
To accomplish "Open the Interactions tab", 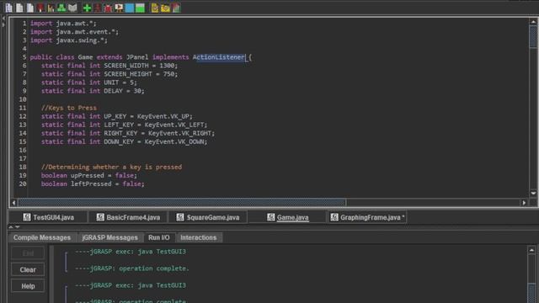I will (x=199, y=237).
